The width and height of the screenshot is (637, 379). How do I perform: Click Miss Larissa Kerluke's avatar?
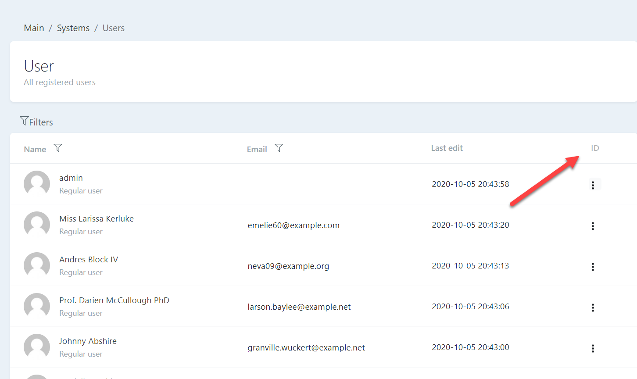[37, 225]
